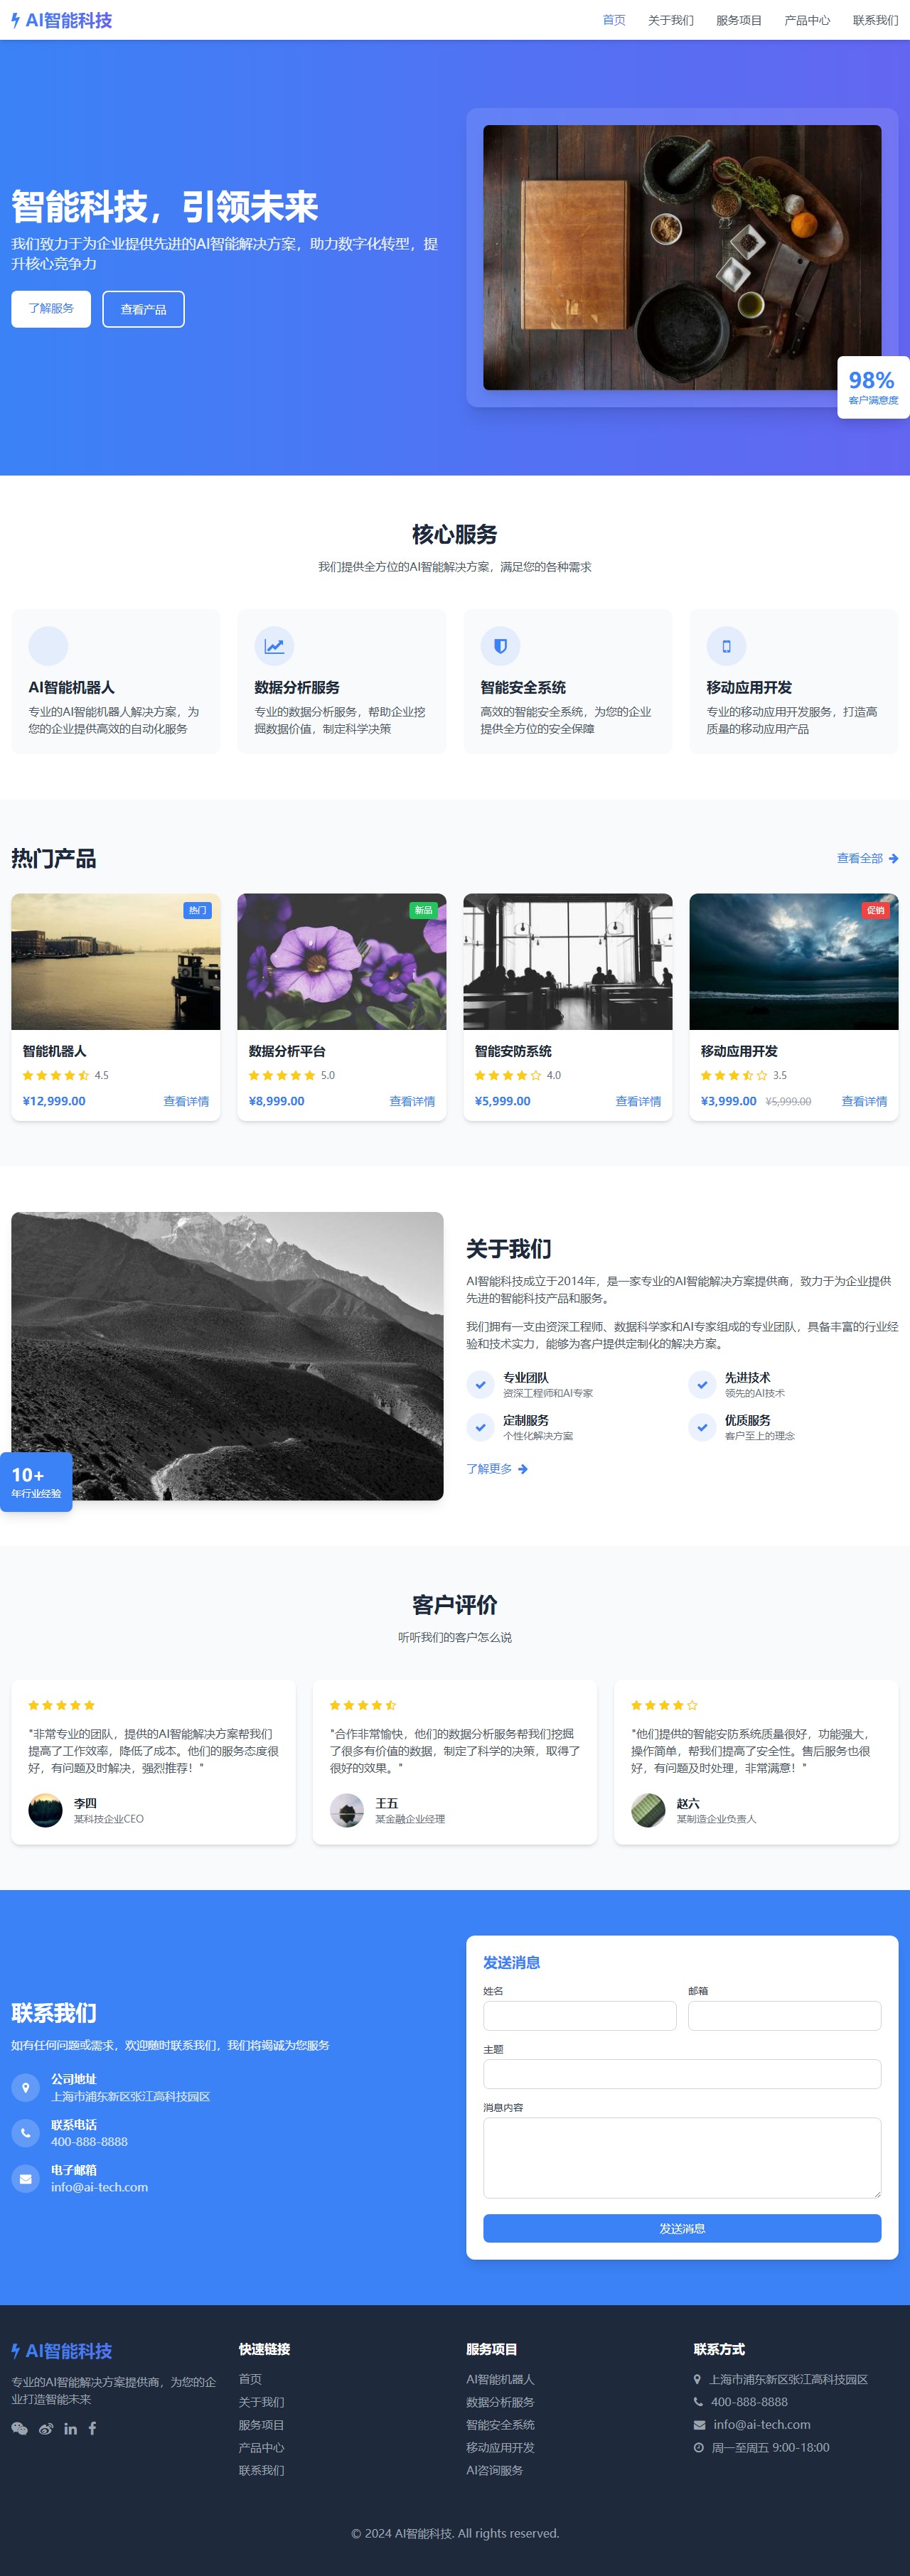Click the WeChat icon in footer
The image size is (910, 2576).
tap(19, 2428)
